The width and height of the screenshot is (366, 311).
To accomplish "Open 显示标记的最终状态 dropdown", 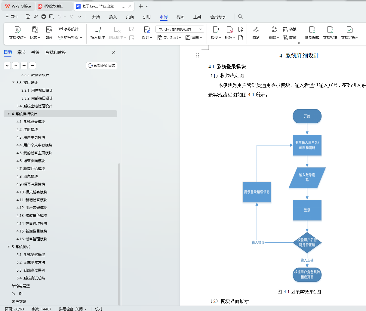I will (180, 29).
